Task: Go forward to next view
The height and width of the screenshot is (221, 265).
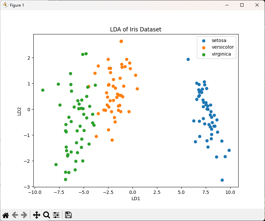Action: tap(24, 215)
